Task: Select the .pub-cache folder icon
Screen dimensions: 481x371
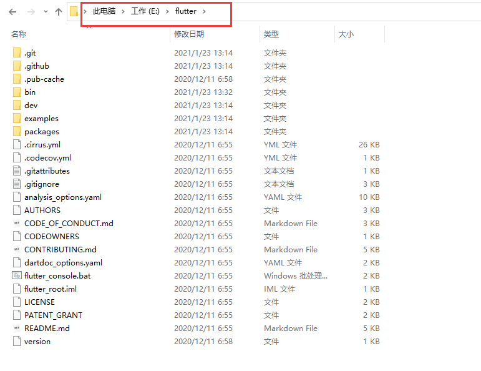Action: pos(17,79)
